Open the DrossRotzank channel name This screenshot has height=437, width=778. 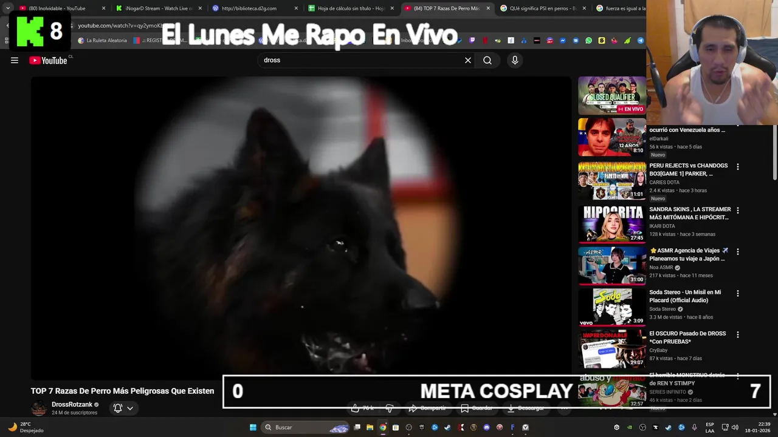(x=72, y=404)
